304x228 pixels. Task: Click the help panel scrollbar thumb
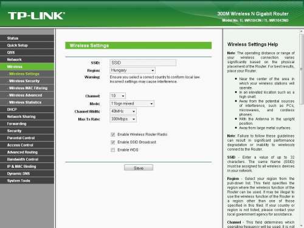point(302,69)
